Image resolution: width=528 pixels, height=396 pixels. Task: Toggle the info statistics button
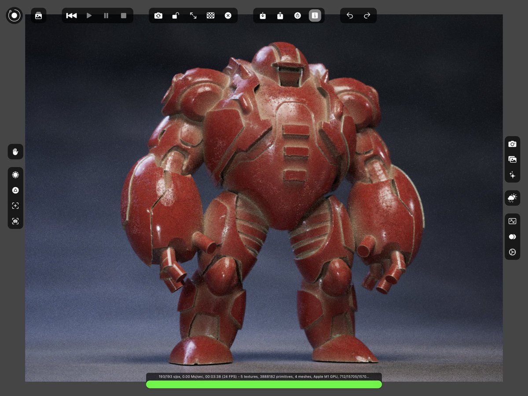tap(315, 15)
